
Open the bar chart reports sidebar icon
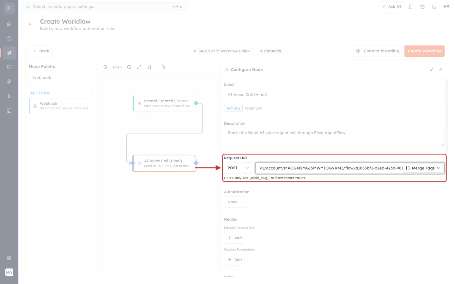pos(9,96)
